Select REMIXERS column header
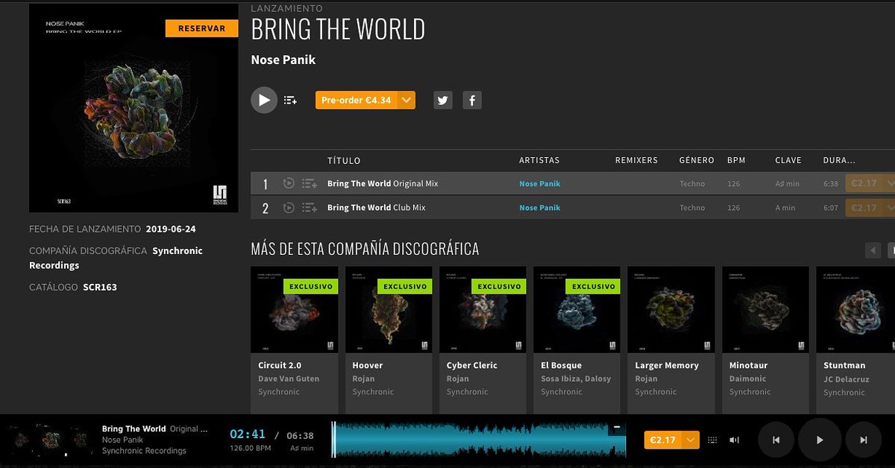The height and width of the screenshot is (468, 895). [x=636, y=160]
